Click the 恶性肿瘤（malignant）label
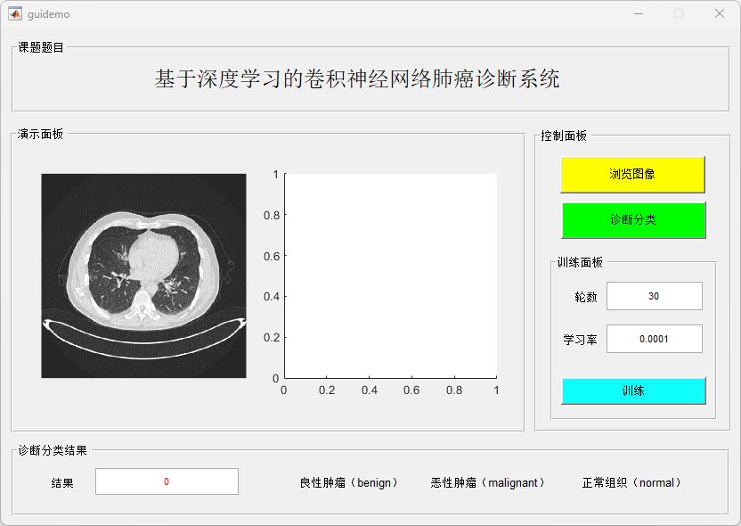The image size is (741, 526). [x=488, y=483]
